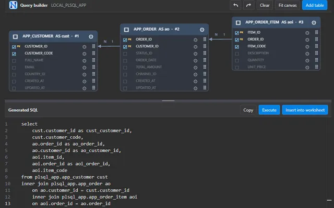The height and width of the screenshot is (208, 334).
Task: Click SQL line 'aoi.item_code'
Action: coord(50,171)
